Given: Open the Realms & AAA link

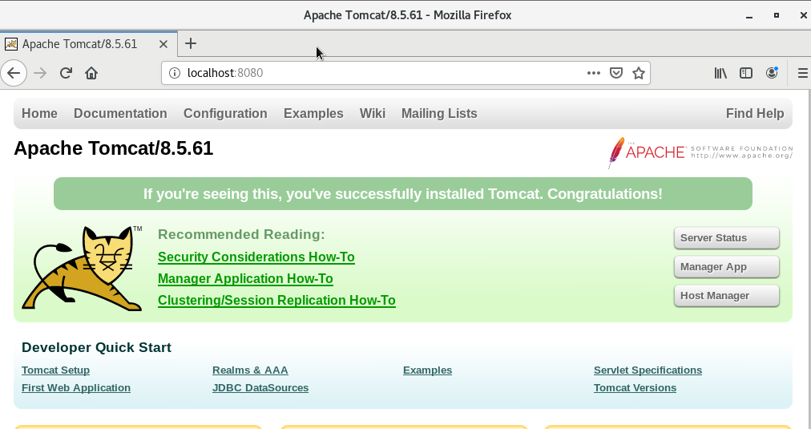Looking at the screenshot, I should 250,370.
